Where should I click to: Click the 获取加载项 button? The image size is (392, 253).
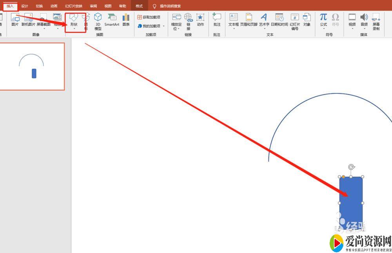pos(149,17)
